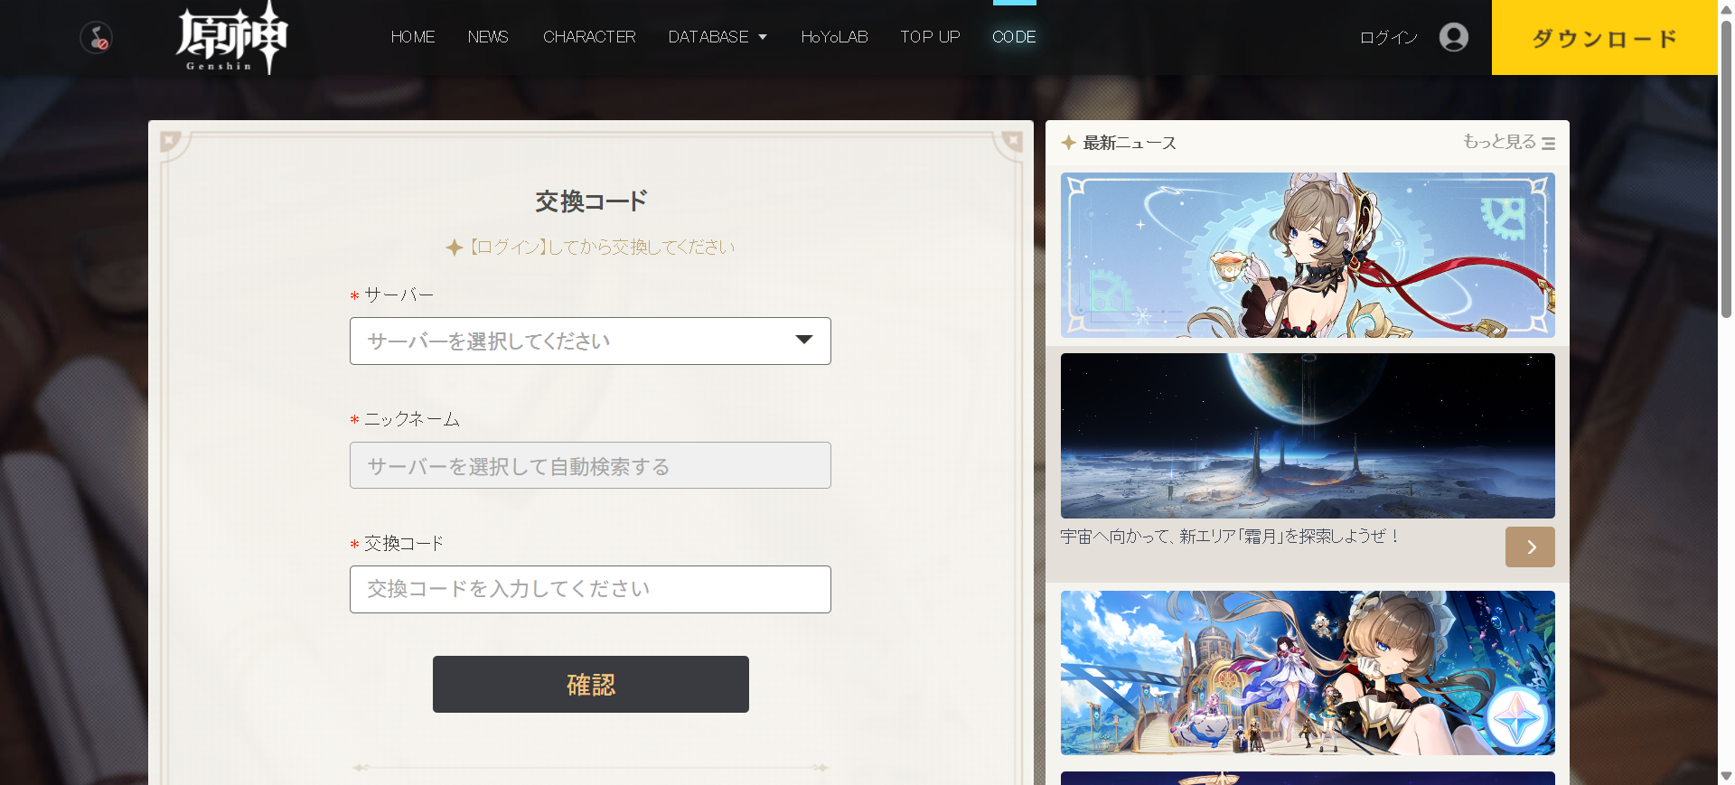This screenshot has width=1735, height=785.
Task: Click the ログイン link
Action: pyautogui.click(x=1389, y=37)
